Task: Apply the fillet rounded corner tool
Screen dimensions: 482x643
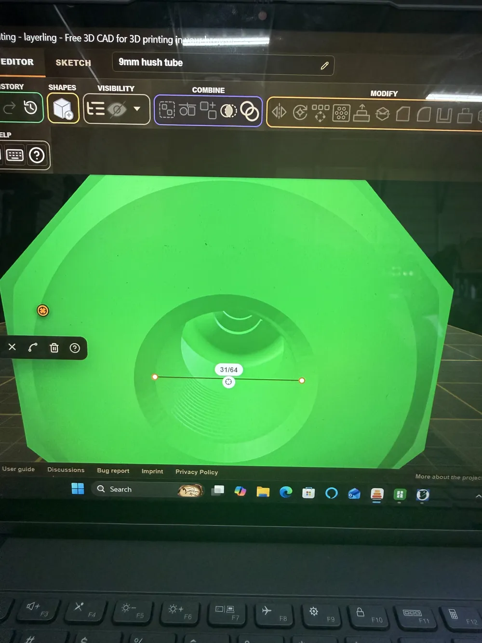Action: [424, 115]
